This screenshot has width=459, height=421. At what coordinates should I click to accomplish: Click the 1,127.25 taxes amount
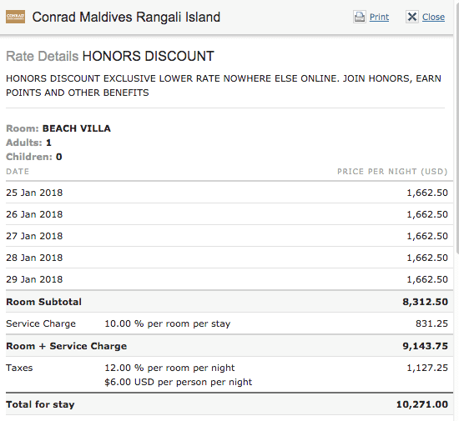click(427, 368)
